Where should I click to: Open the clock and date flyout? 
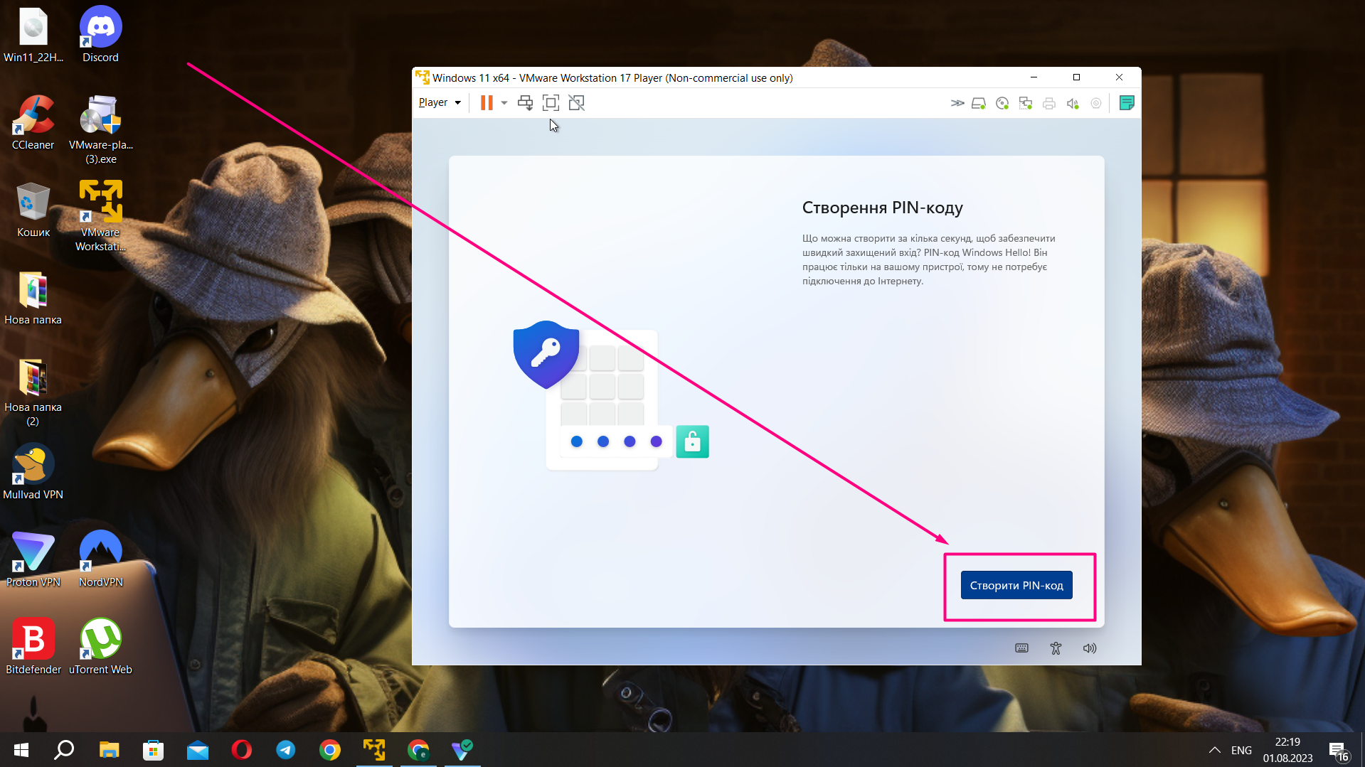(x=1287, y=750)
